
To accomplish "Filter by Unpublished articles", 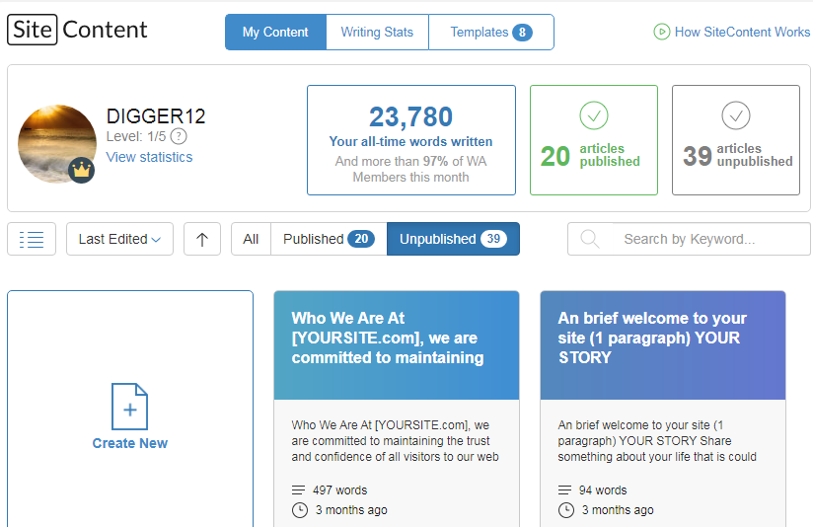I will [x=453, y=239].
